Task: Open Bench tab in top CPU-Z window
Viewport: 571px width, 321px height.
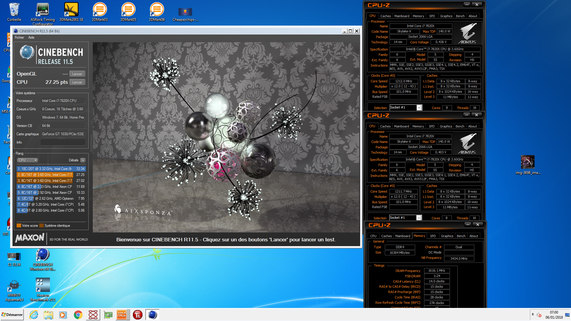Action: tap(460, 16)
